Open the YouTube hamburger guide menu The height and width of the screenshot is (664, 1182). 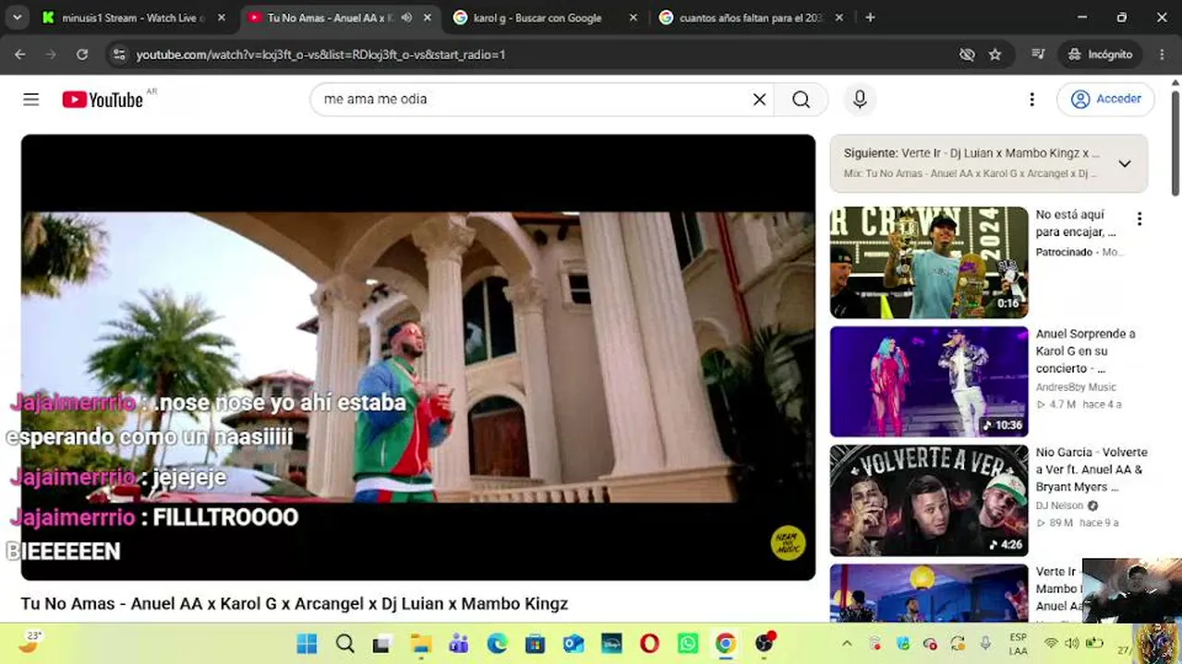point(31,100)
